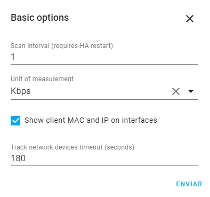The height and width of the screenshot is (197, 210).
Task: Open the unit of measurement dropdown arrow
Action: tap(191, 91)
